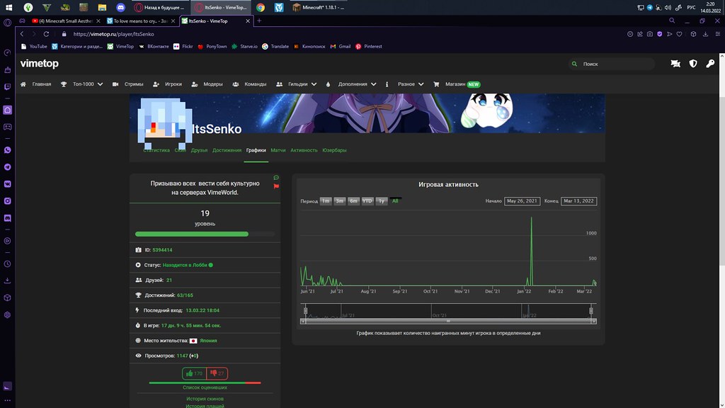Screen dimensions: 725x408
Task: Select the 1m period button
Action: [326, 201]
